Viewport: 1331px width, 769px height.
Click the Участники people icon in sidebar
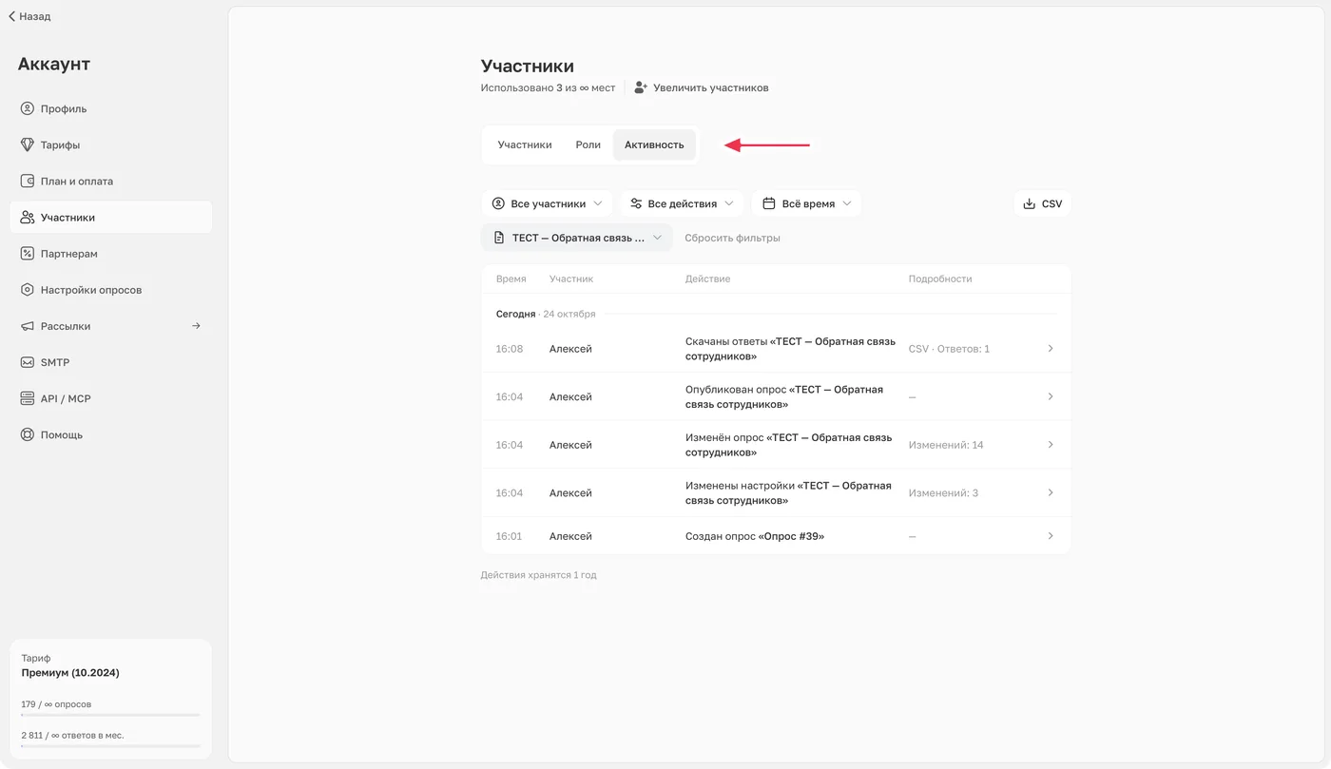pos(28,217)
